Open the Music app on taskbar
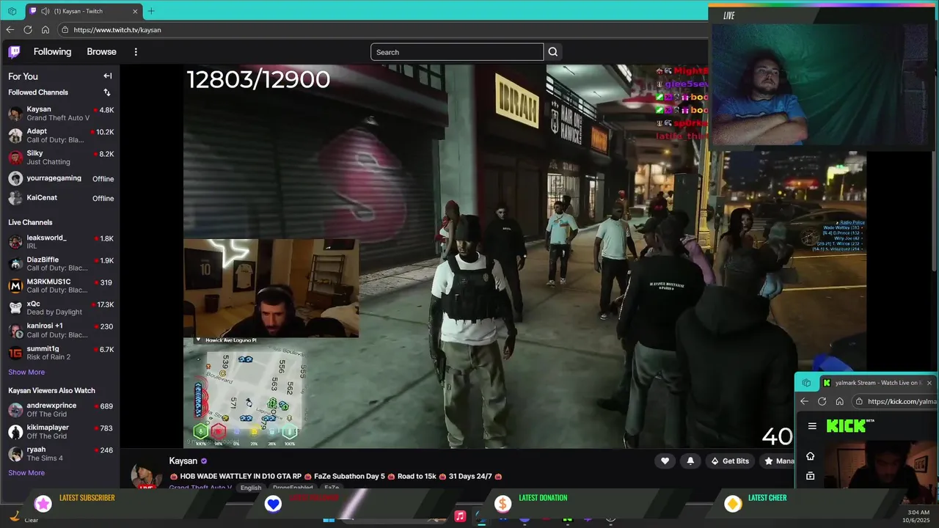939x528 pixels. (460, 516)
